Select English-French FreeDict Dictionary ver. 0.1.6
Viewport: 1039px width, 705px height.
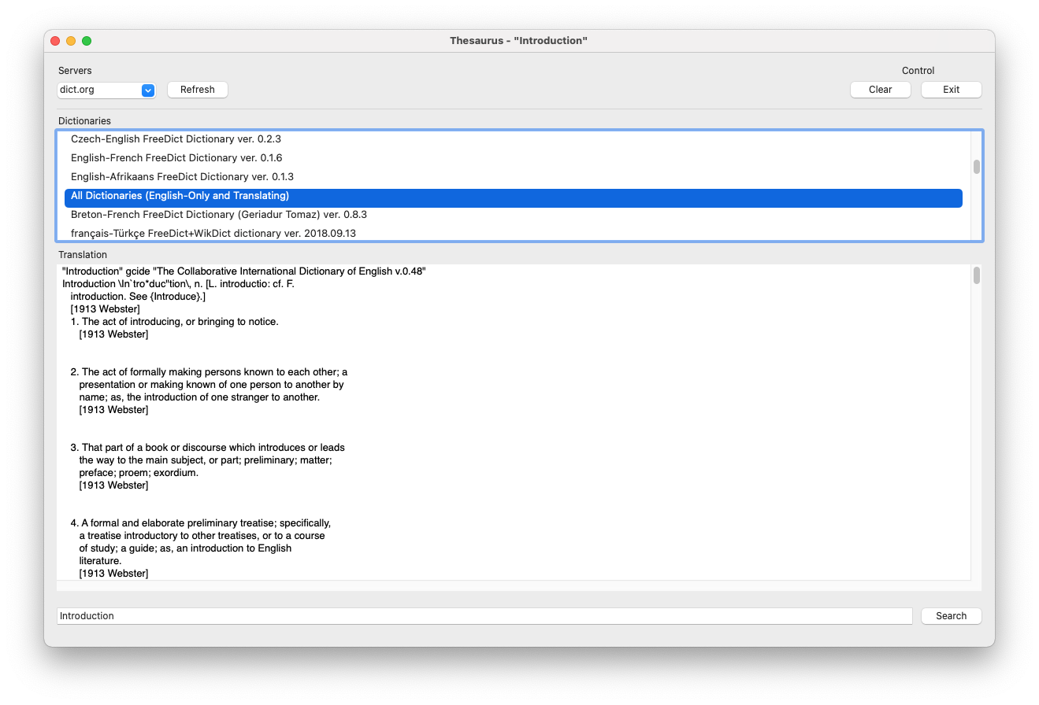point(514,158)
